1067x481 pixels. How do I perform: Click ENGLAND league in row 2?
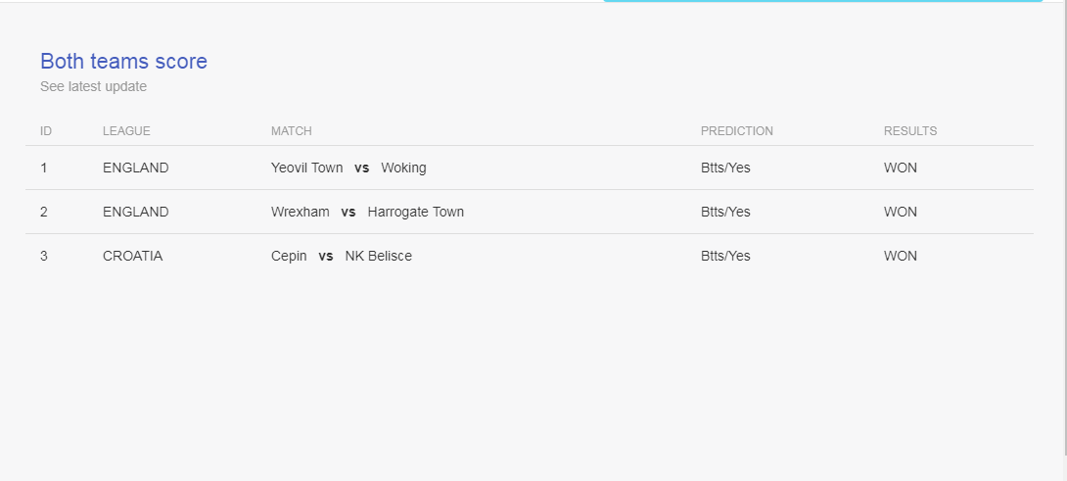coord(135,212)
